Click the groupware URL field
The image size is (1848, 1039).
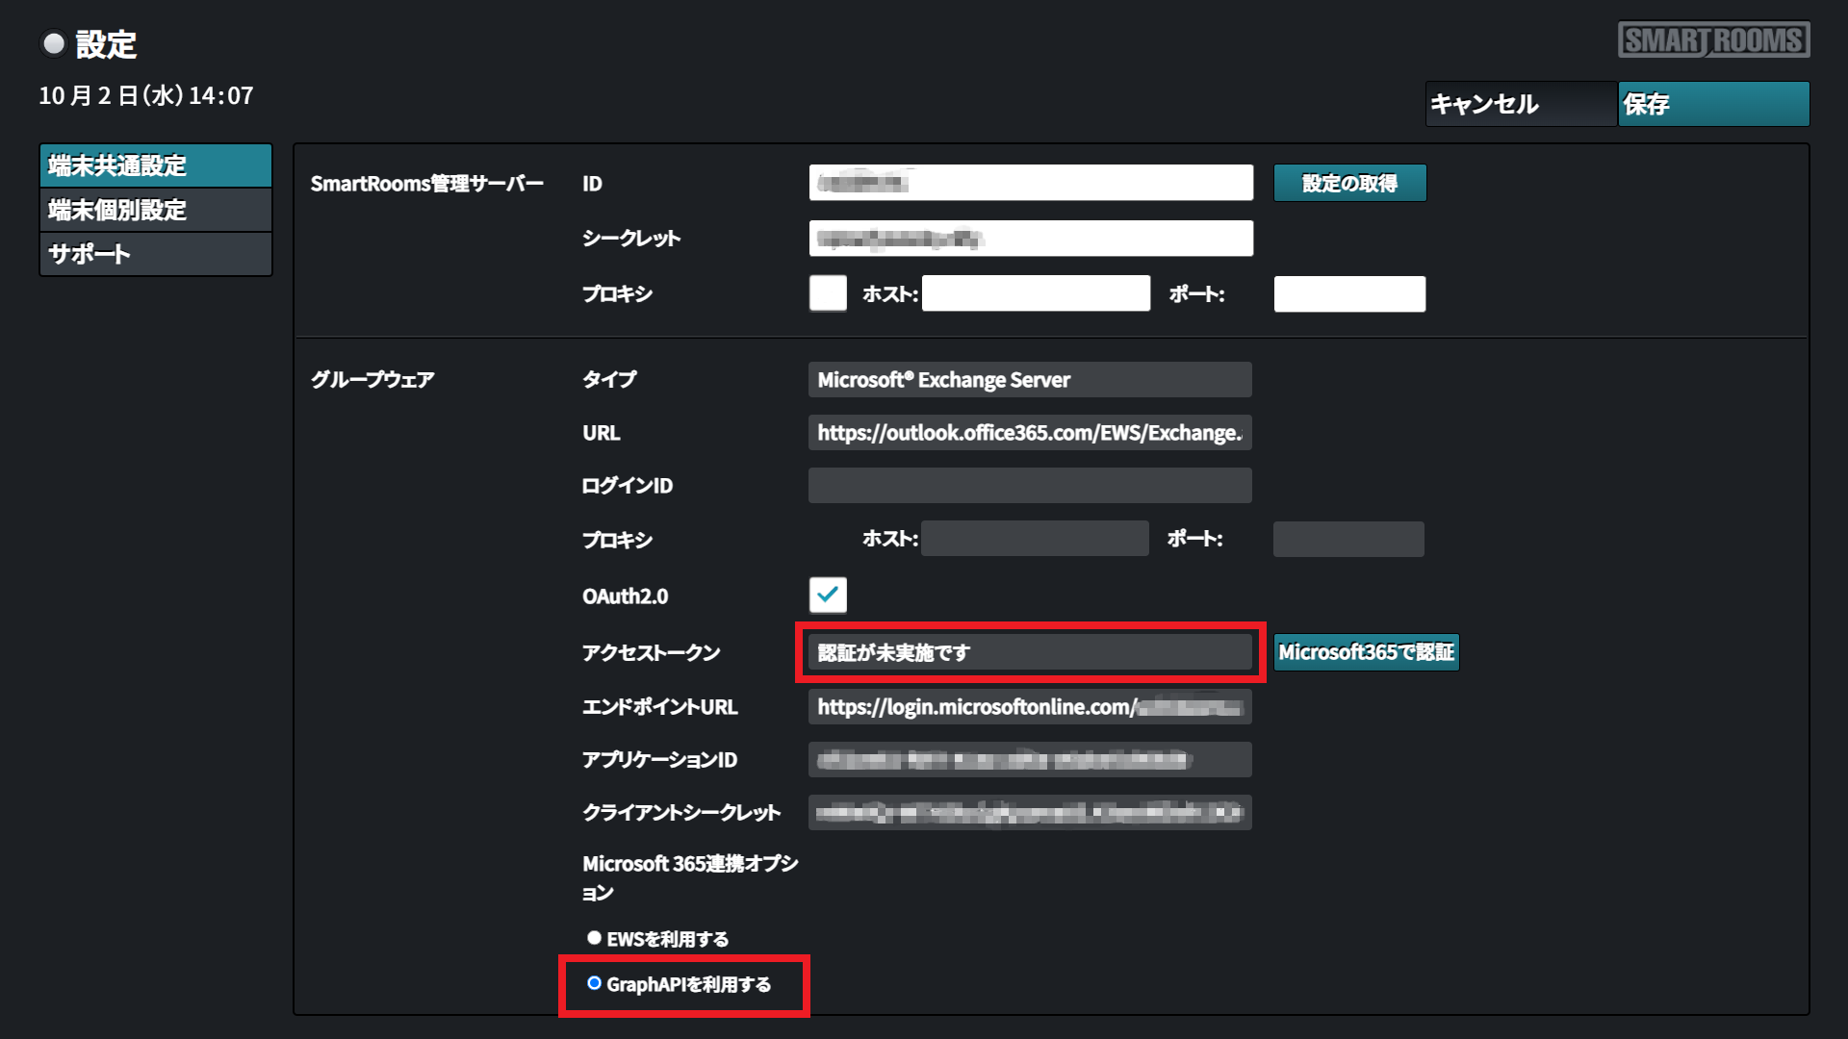(x=1029, y=433)
